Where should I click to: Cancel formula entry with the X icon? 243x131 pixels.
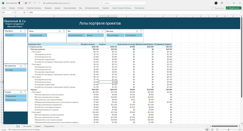18,12
